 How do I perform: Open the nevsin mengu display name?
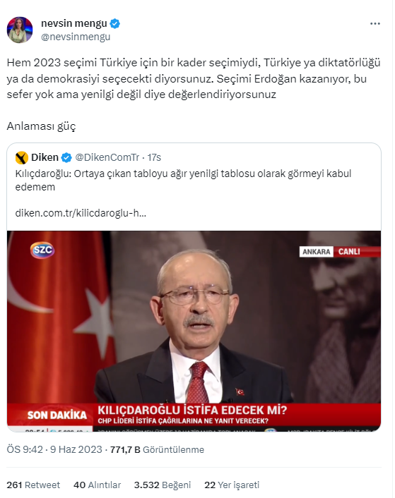tap(73, 23)
